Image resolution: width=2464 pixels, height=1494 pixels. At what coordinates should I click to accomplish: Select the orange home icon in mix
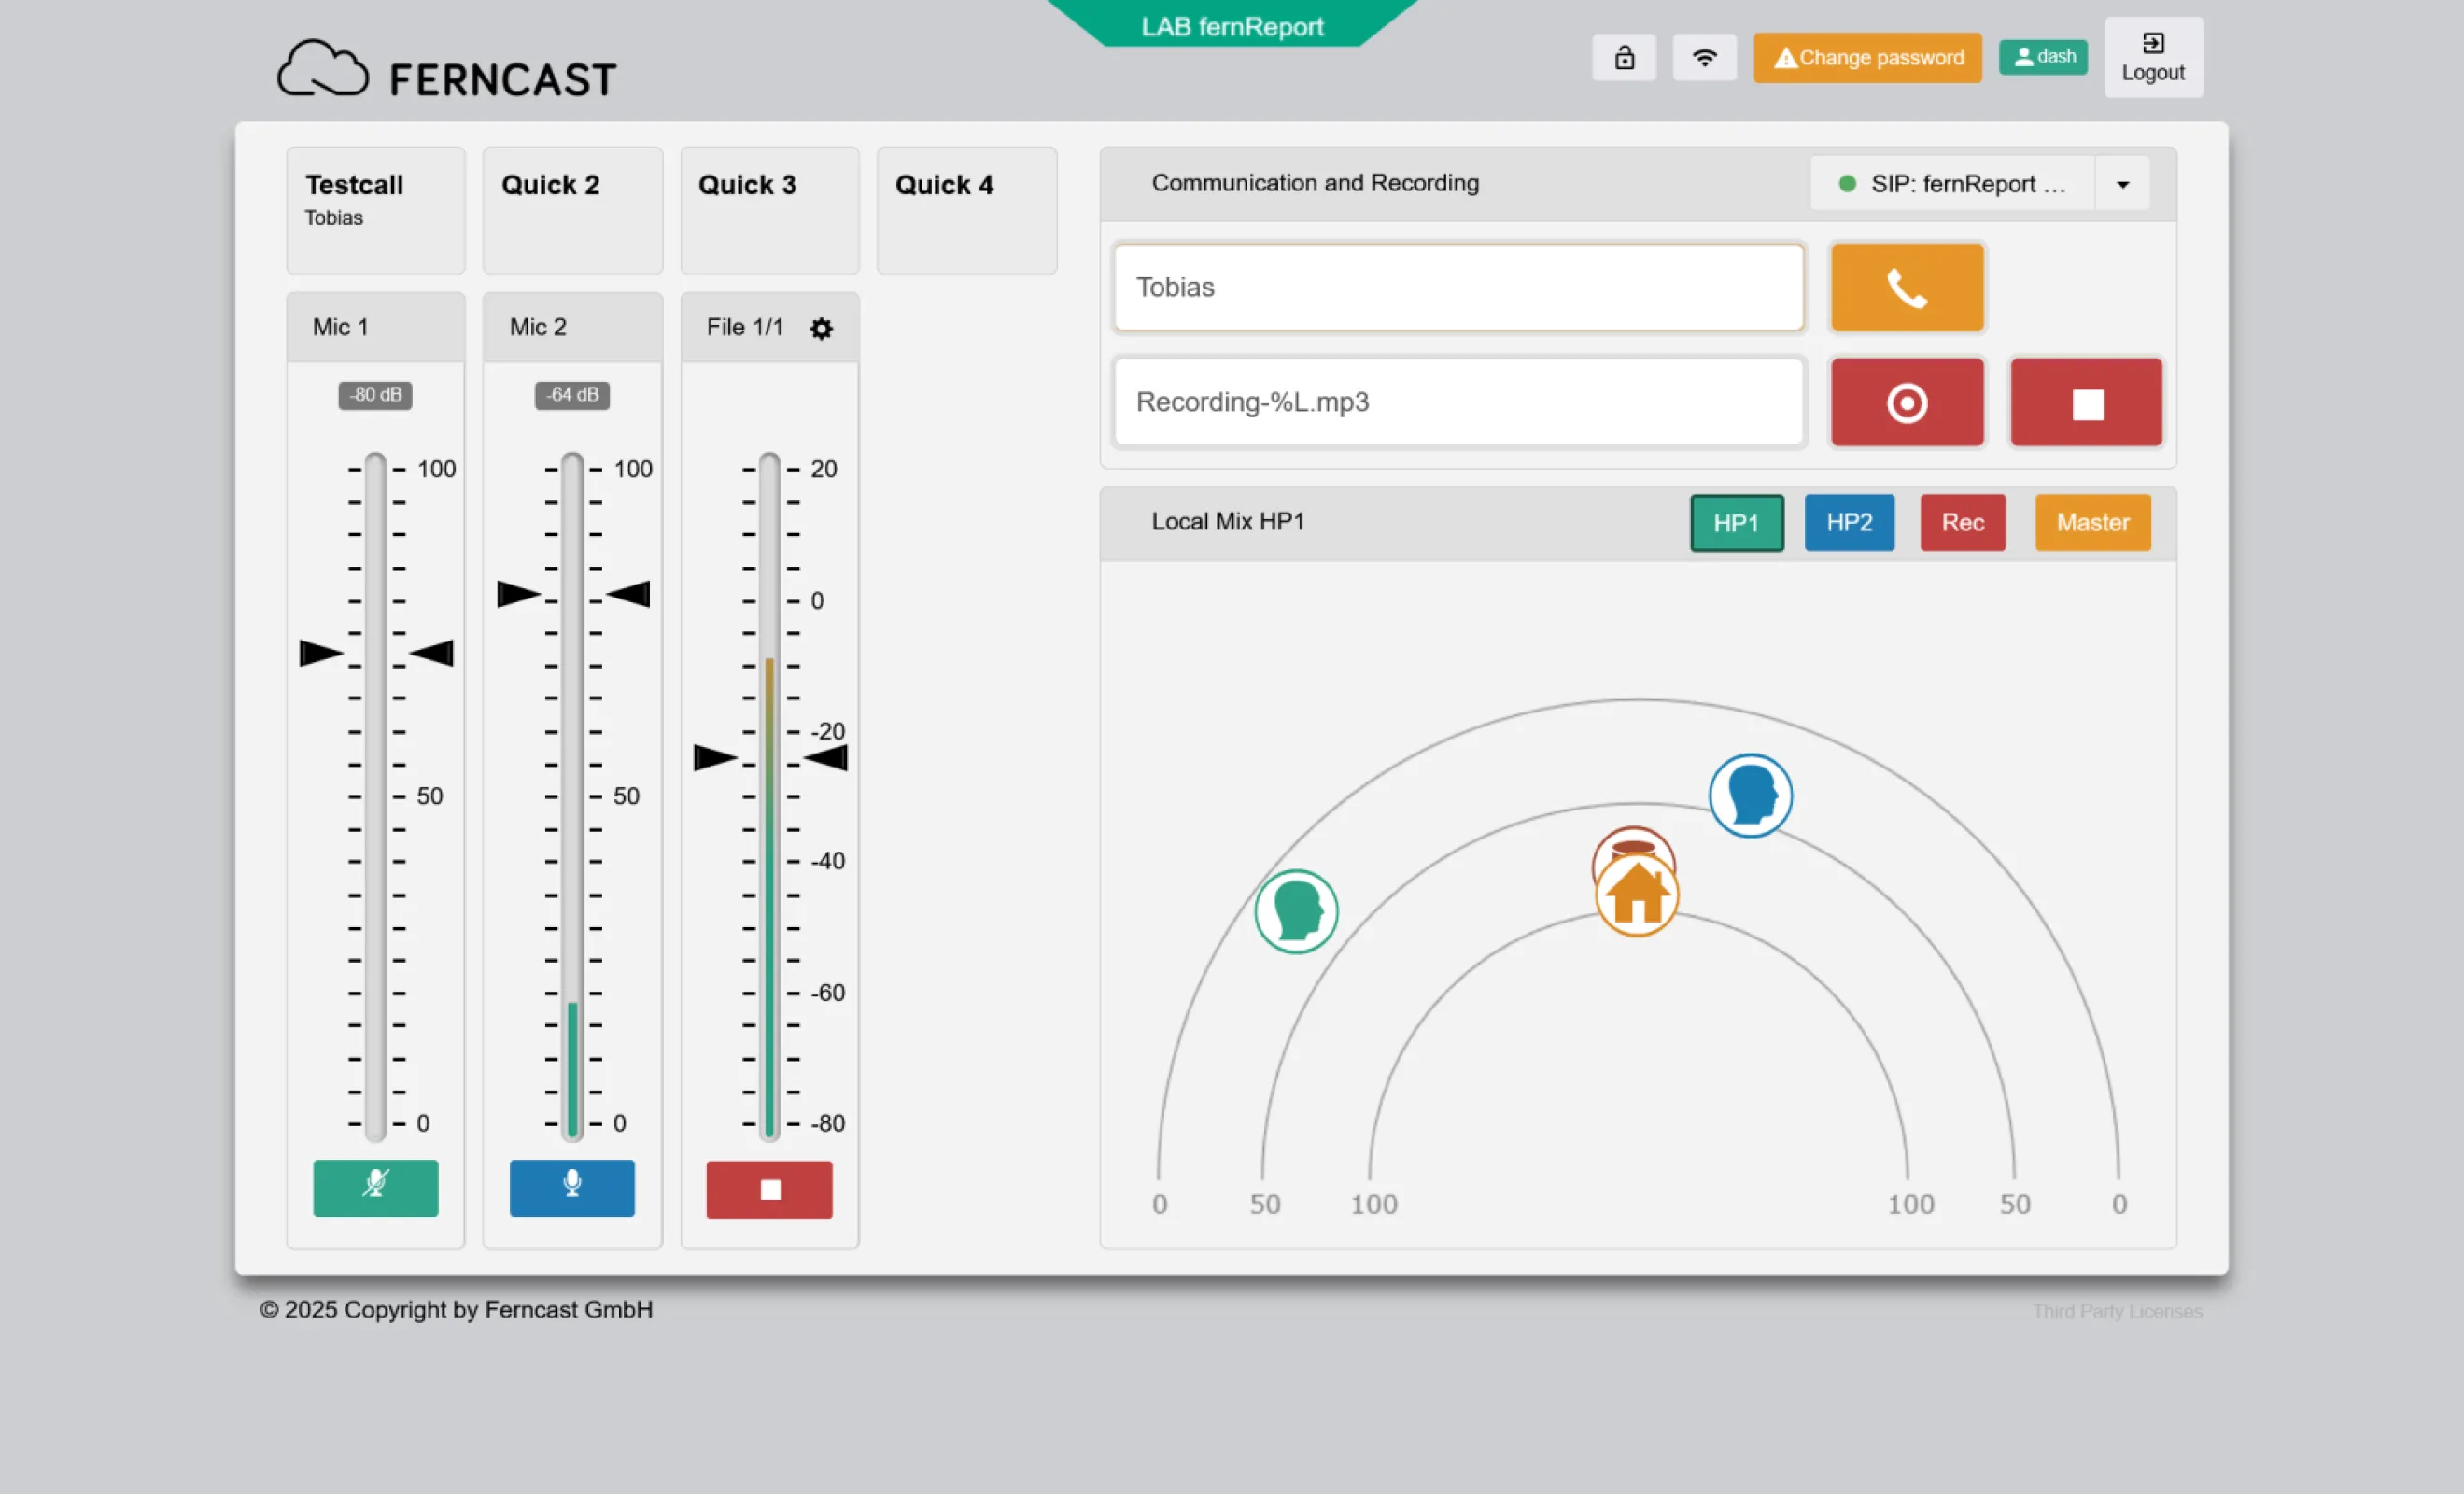click(1636, 896)
